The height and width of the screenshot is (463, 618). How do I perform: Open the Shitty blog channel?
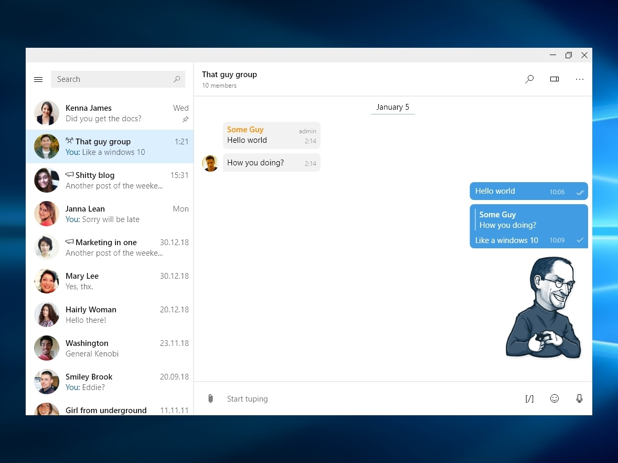(x=110, y=180)
